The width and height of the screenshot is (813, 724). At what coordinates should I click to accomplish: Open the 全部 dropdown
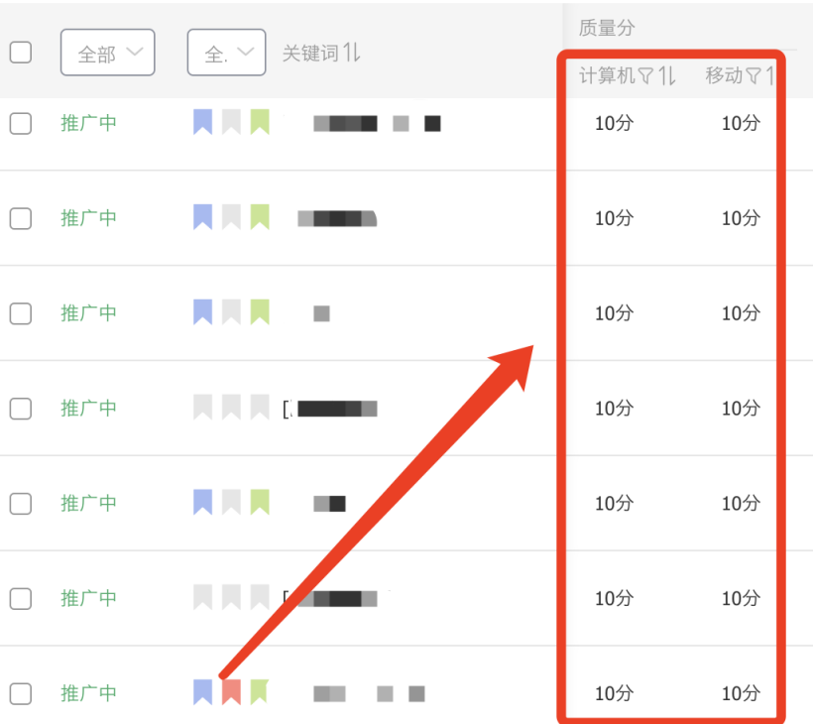point(107,53)
